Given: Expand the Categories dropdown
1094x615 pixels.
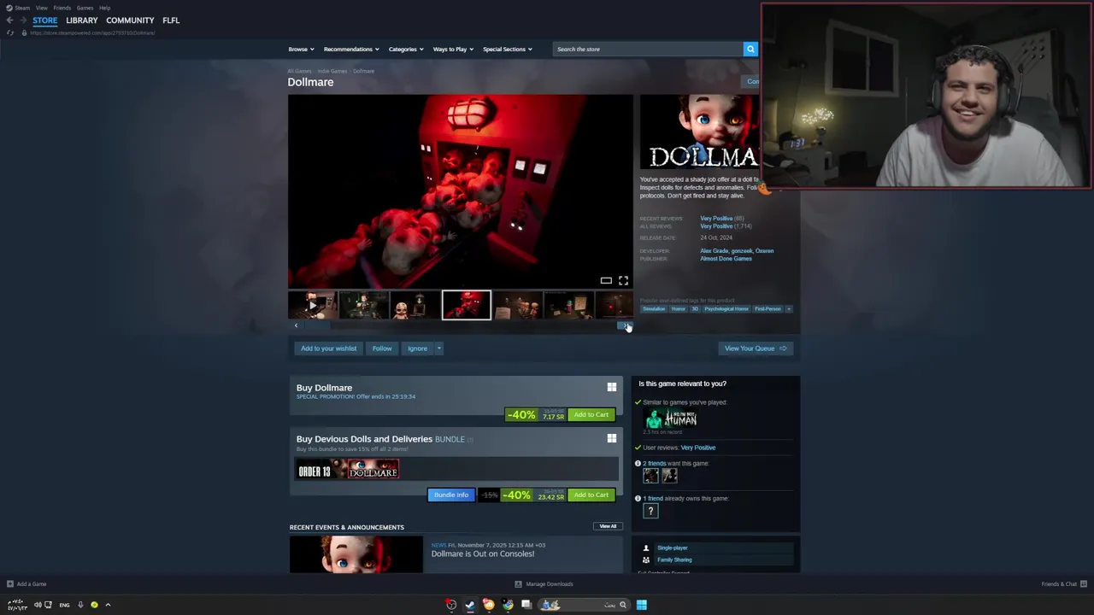Looking at the screenshot, I should coord(406,49).
